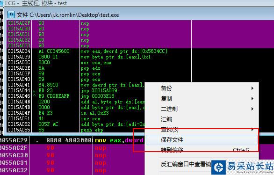Open the 复制 submenu in context menu
Image resolution: width=274 pixels, height=175 pixels.
202,98
